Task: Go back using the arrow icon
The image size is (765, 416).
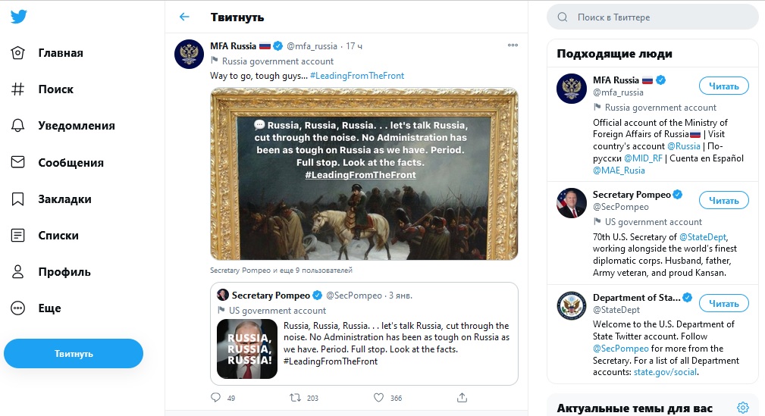Action: pos(184,17)
